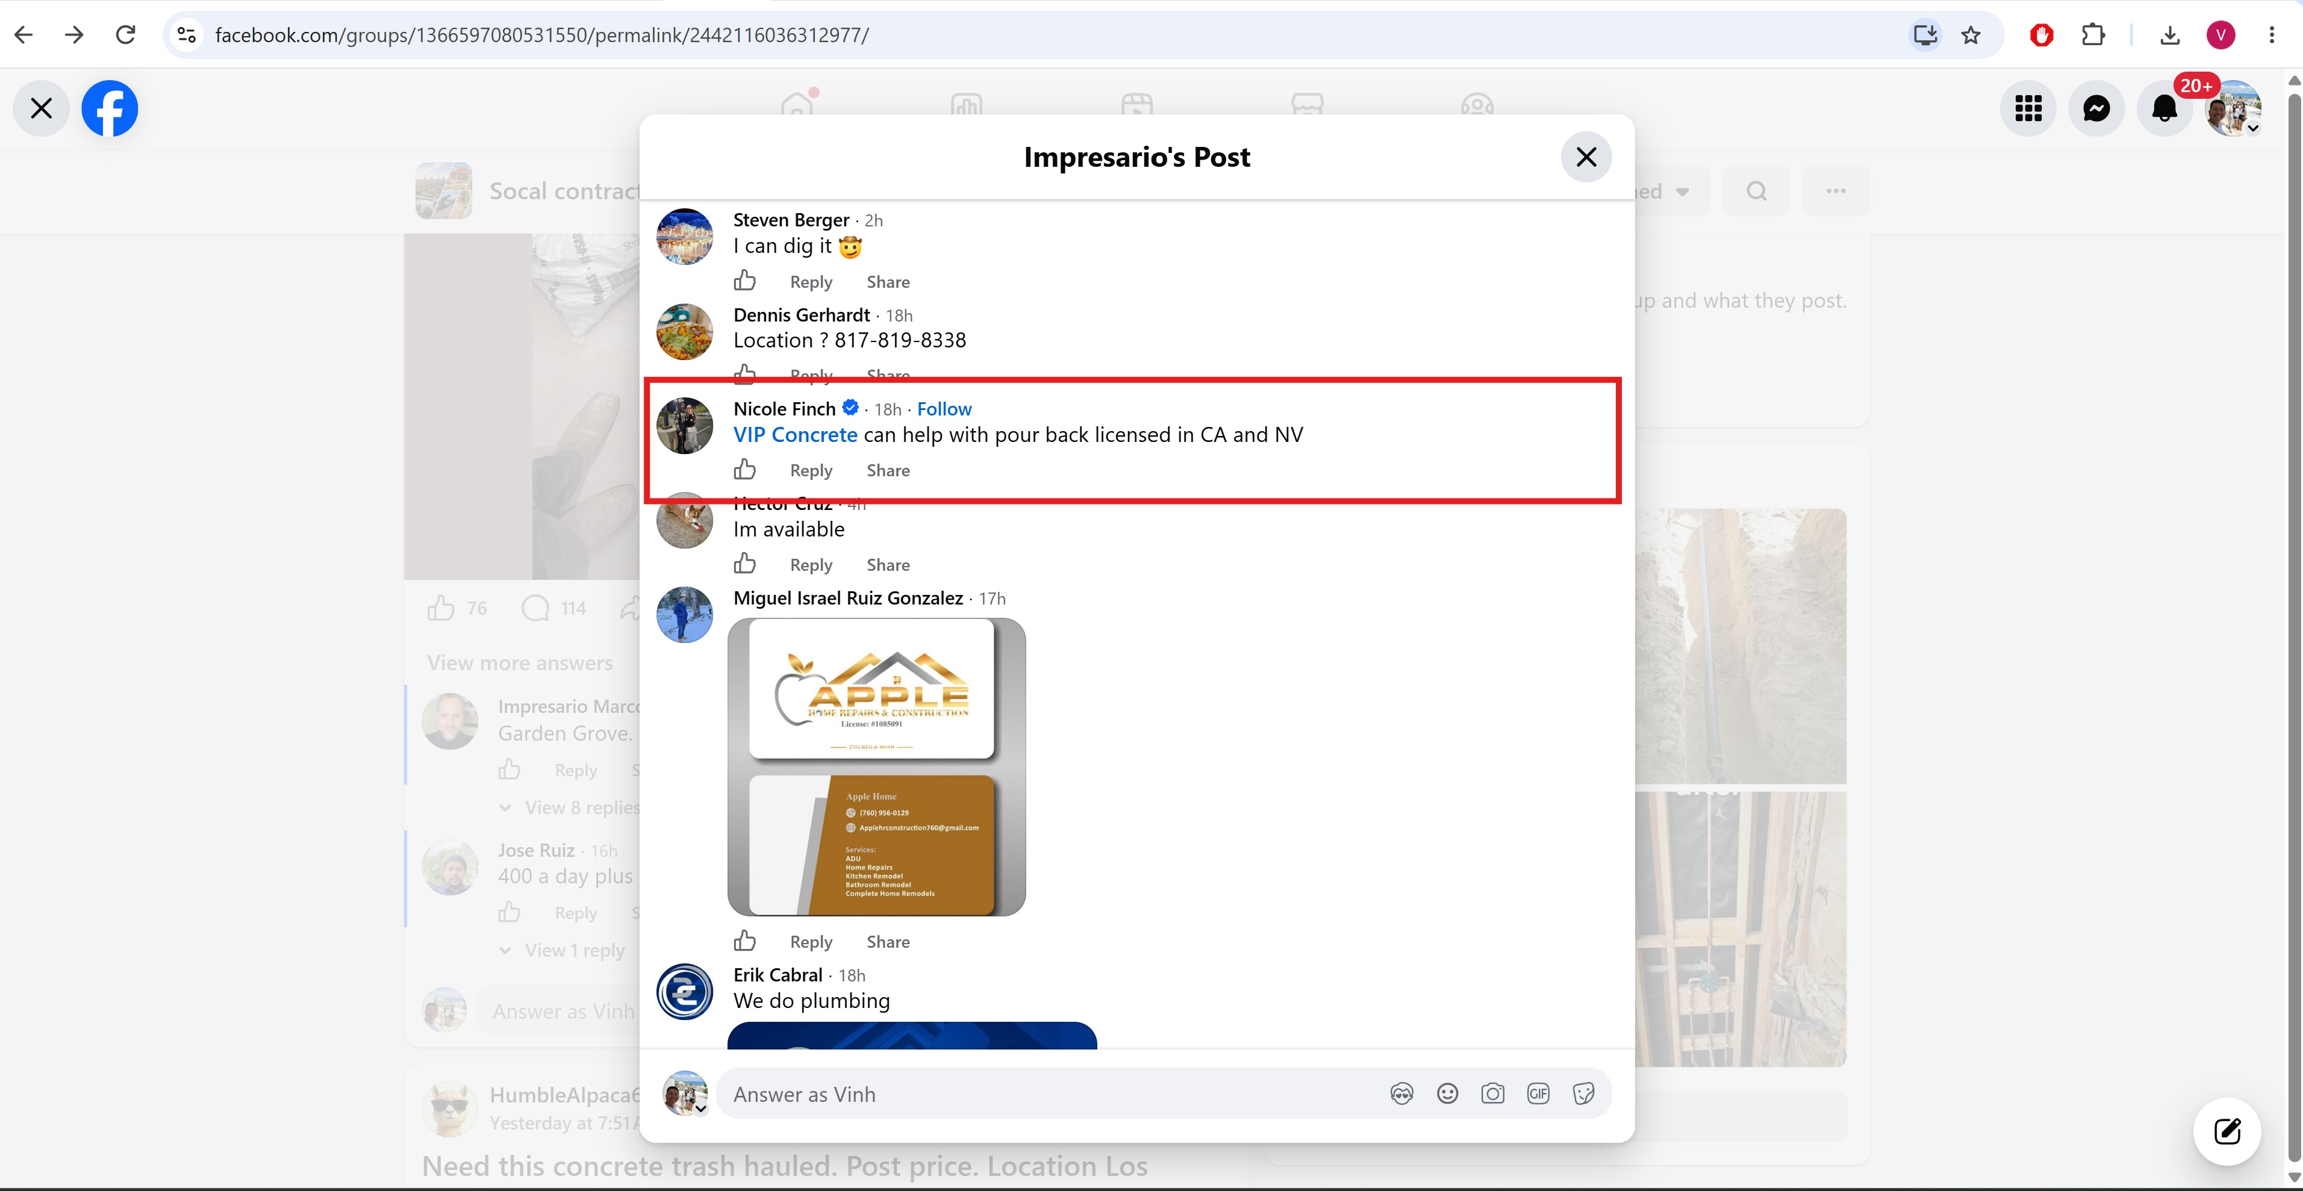Reply to Miguel Israel Ruiz Gonzalez's comment
Image resolution: width=2303 pixels, height=1191 pixels.
click(x=811, y=942)
